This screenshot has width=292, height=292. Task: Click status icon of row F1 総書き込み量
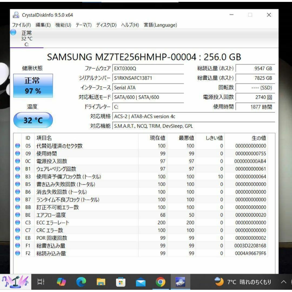[x=18, y=245]
